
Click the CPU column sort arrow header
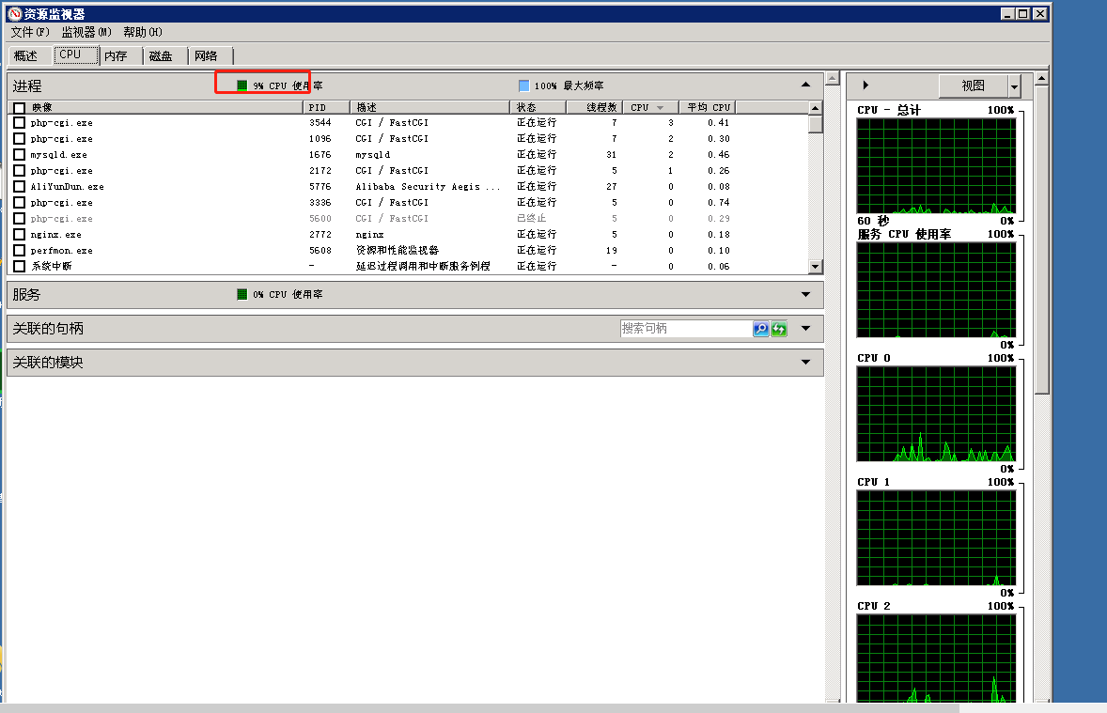651,107
